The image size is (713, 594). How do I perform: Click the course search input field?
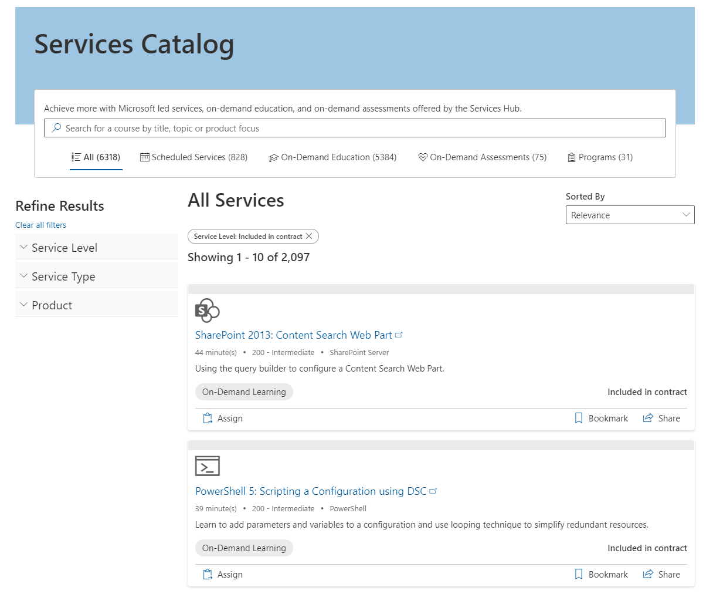pos(355,128)
